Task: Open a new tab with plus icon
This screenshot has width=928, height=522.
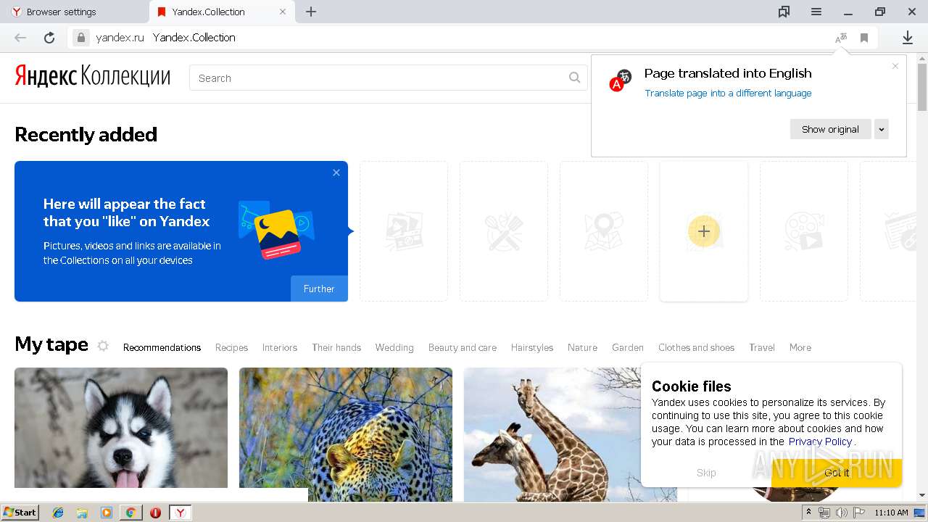Action: (311, 12)
